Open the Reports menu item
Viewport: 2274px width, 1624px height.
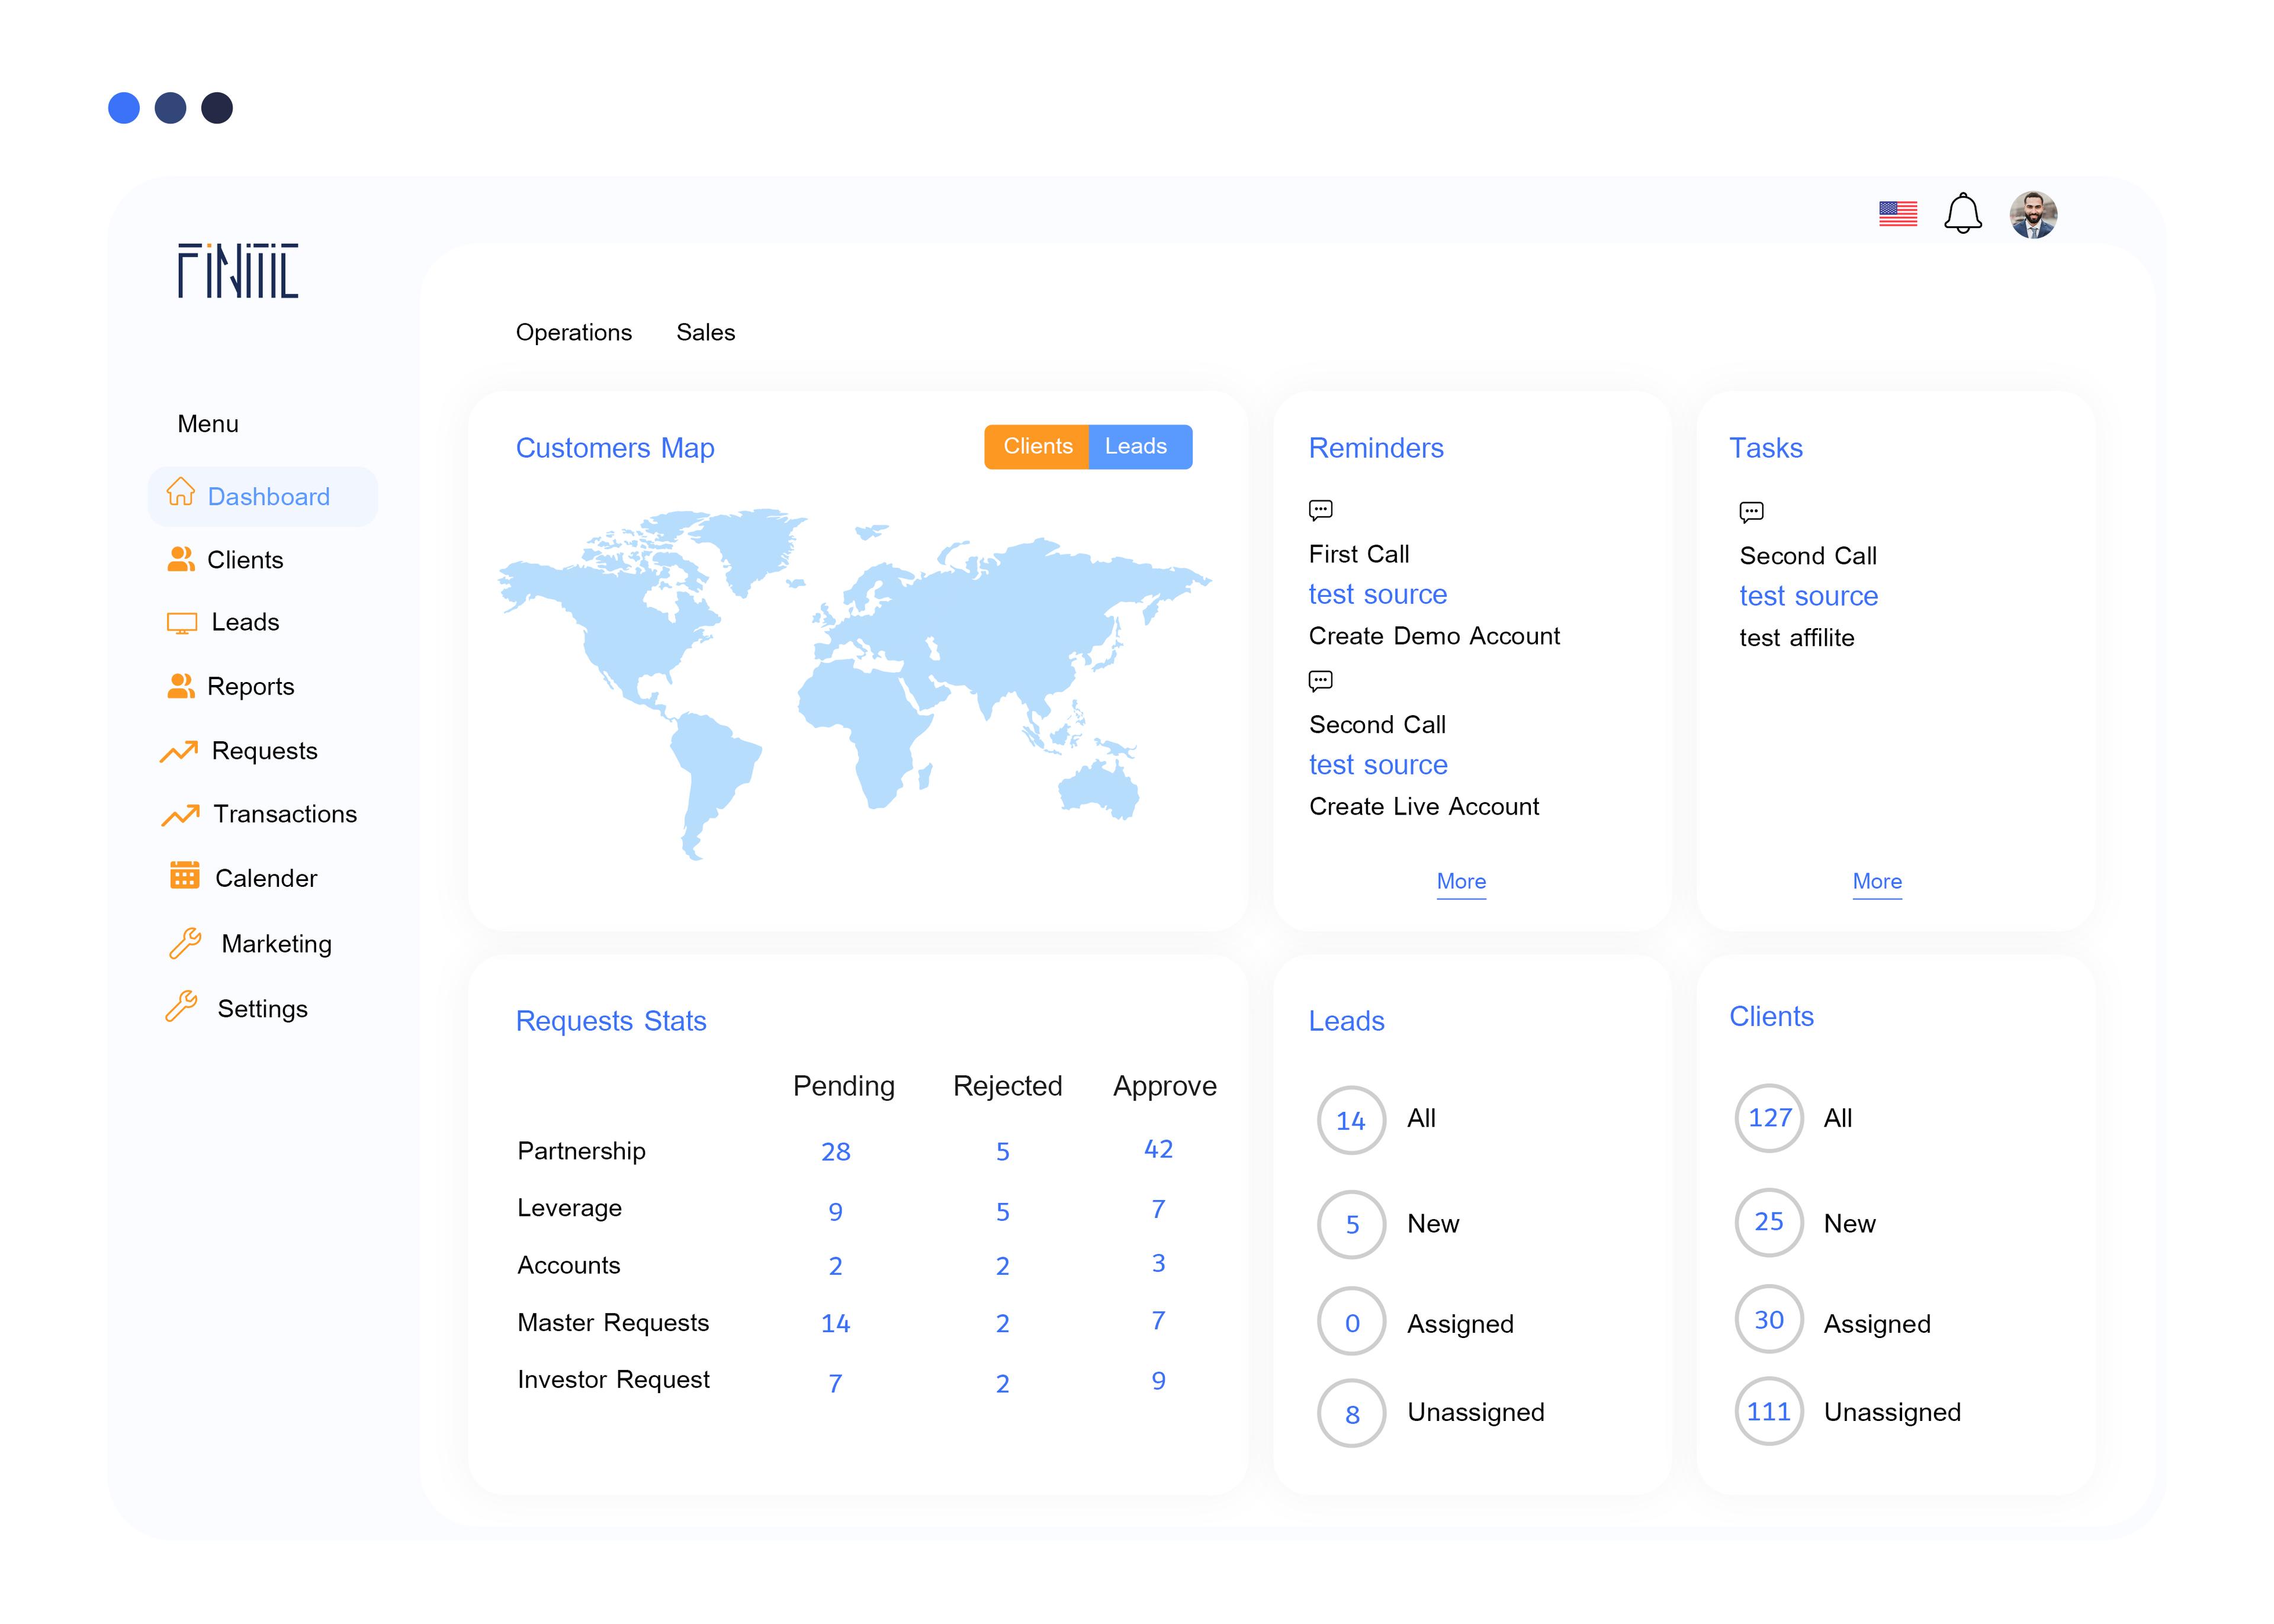[250, 686]
